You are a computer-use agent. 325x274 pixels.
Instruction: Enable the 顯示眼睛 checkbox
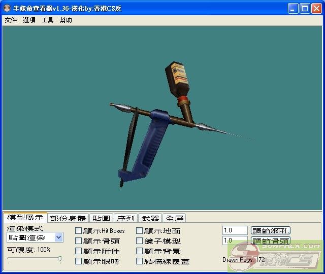(x=78, y=261)
